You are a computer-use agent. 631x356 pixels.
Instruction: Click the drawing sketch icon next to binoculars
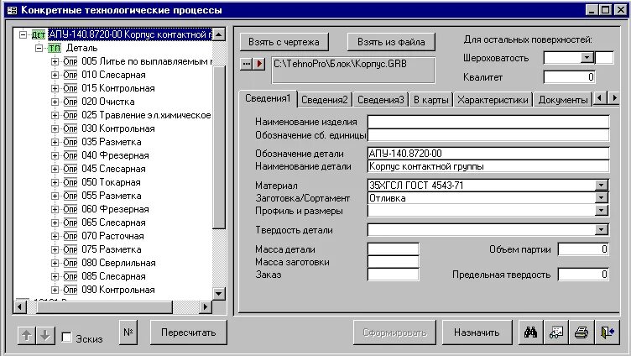[556, 332]
